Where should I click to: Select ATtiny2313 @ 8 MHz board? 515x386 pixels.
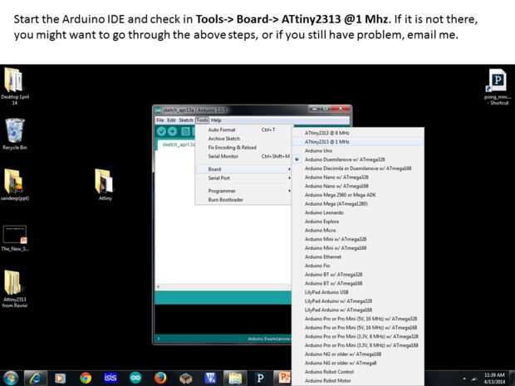358,133
